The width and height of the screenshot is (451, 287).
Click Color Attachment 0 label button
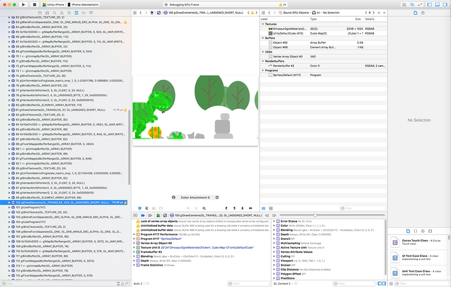(x=195, y=197)
